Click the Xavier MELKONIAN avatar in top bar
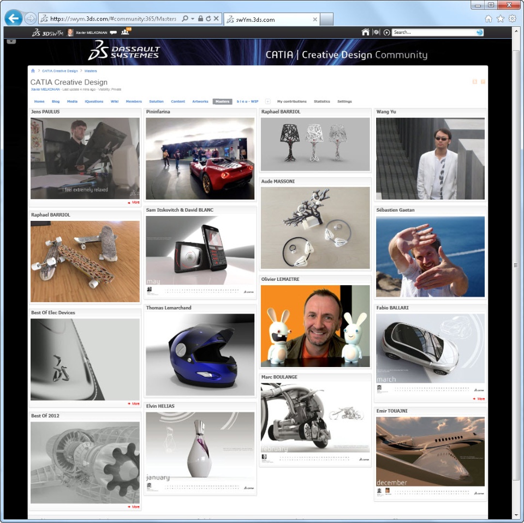The width and height of the screenshot is (524, 523). pos(70,32)
